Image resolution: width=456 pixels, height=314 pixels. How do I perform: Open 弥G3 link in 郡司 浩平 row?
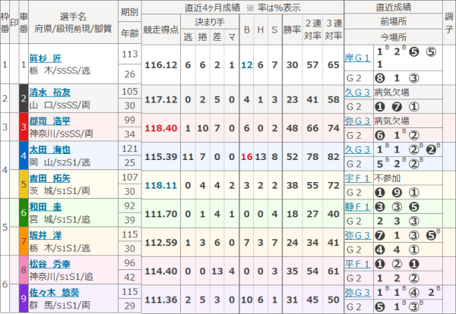point(357,121)
